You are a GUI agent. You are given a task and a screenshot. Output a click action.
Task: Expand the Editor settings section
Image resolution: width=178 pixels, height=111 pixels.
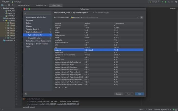[x=25, y=23]
